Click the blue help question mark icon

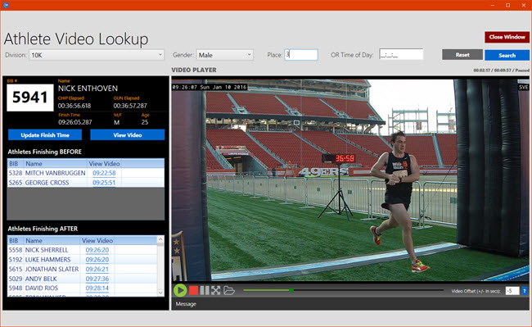tap(525, 291)
